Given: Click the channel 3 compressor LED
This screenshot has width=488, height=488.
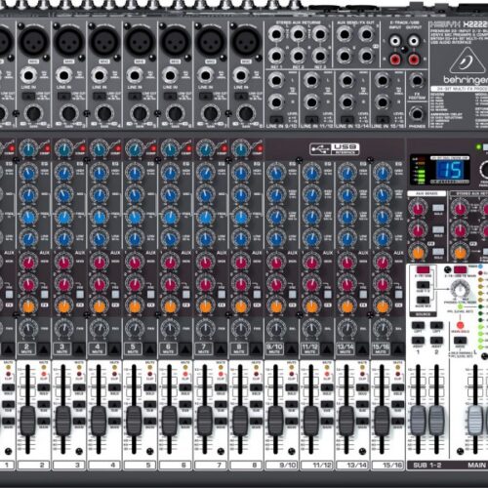Looking at the screenshot, I should pyautogui.click(x=82, y=148).
